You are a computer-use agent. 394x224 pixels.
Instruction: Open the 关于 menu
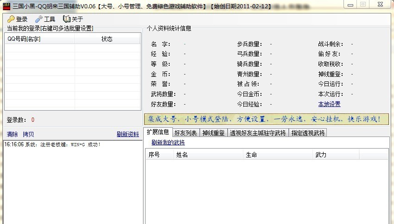coord(73,19)
